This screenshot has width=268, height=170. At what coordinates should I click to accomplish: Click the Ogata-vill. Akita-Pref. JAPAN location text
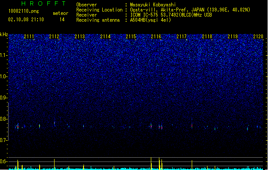click(x=190, y=10)
